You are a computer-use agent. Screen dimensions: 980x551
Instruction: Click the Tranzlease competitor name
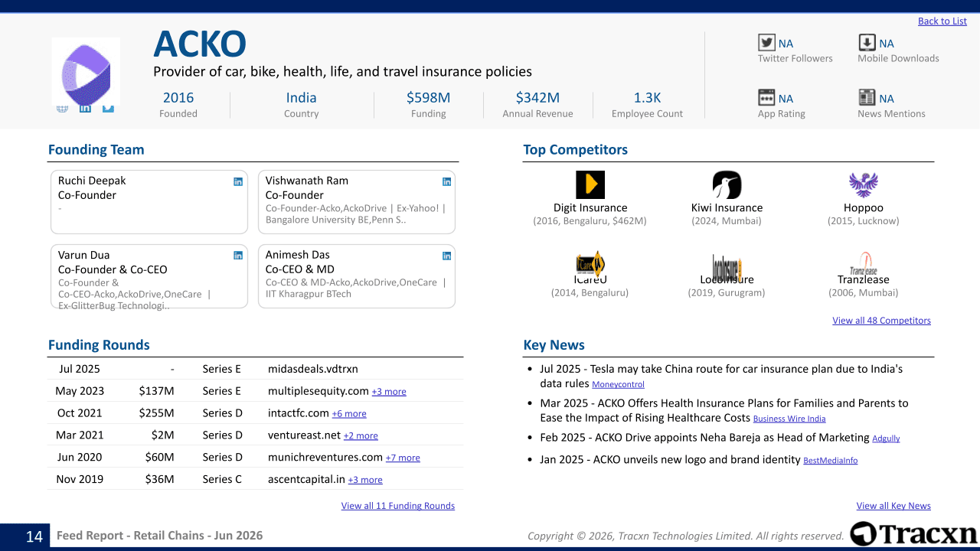point(864,280)
